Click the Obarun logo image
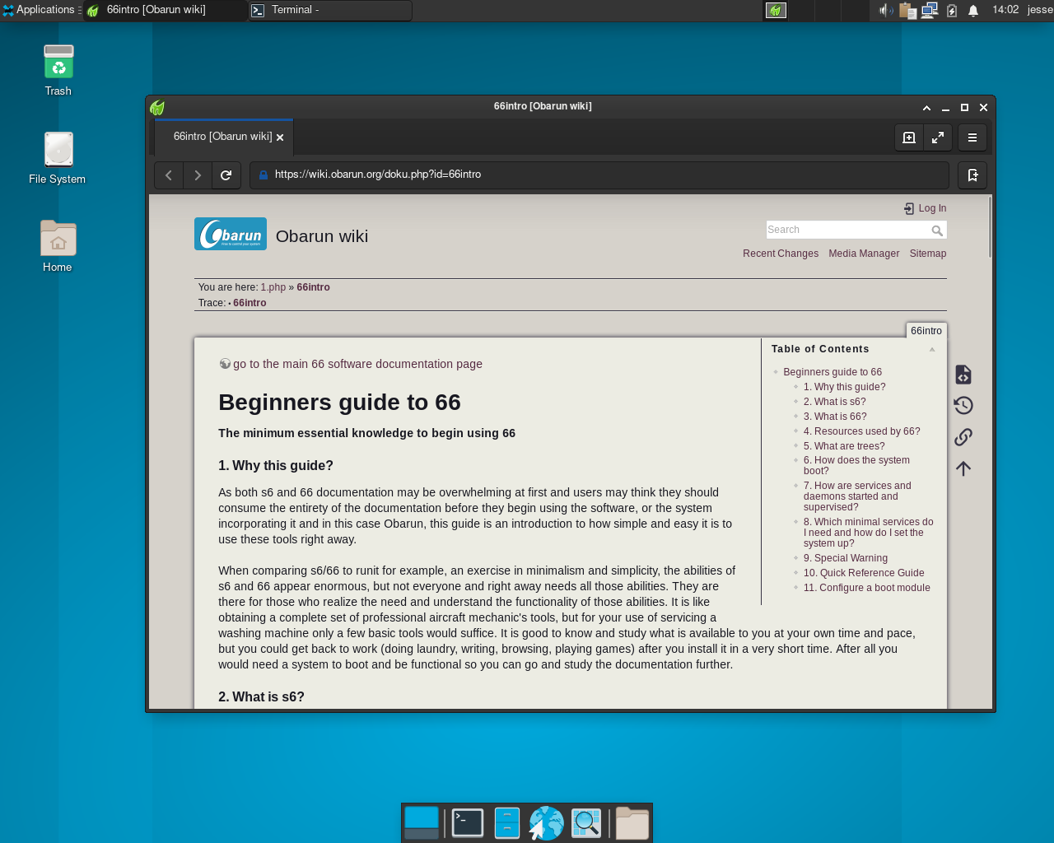Viewport: 1054px width, 843px height. [x=231, y=234]
